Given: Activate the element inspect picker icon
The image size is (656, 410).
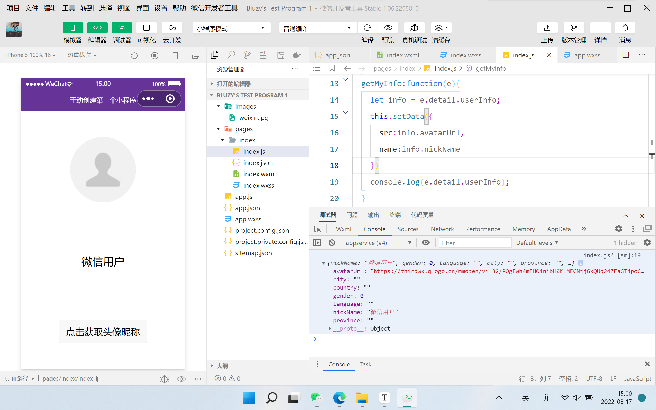Looking at the screenshot, I should (317, 229).
